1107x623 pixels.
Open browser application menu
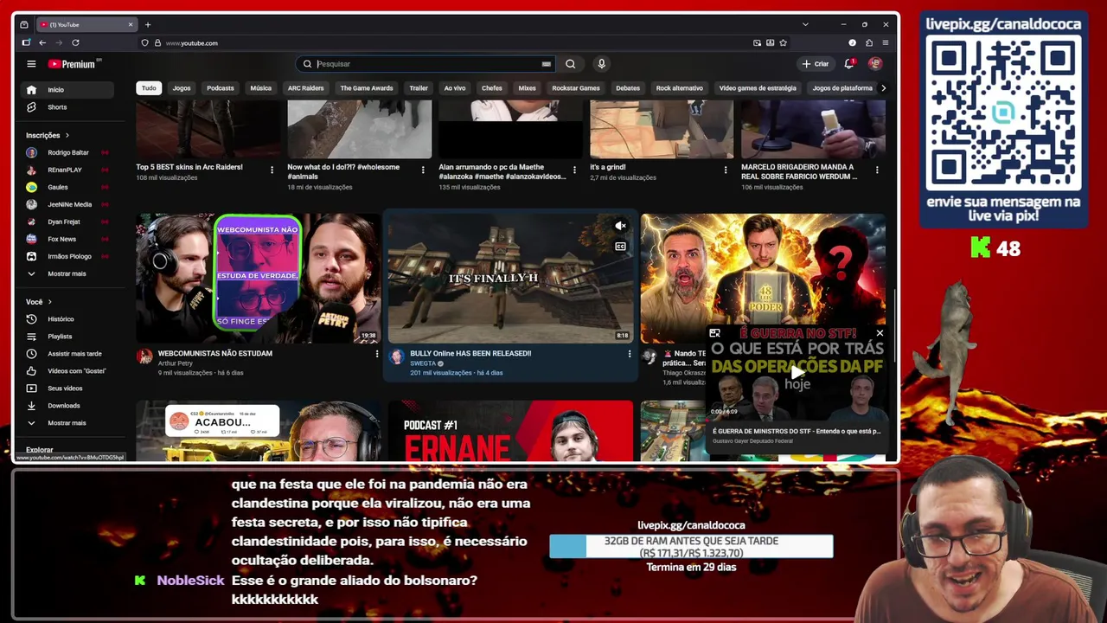tap(886, 42)
